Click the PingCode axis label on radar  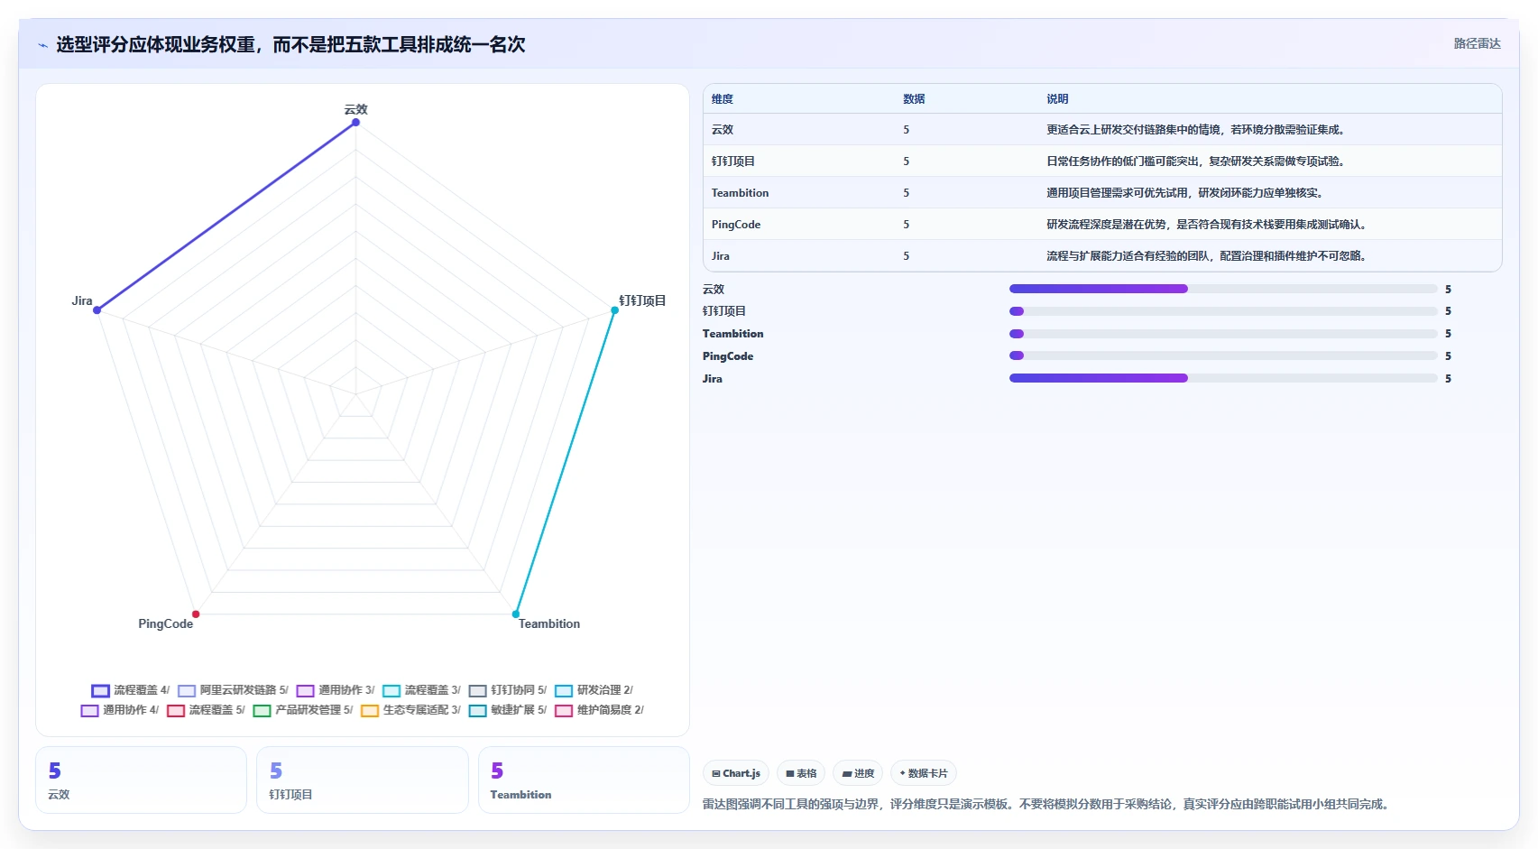[165, 624]
